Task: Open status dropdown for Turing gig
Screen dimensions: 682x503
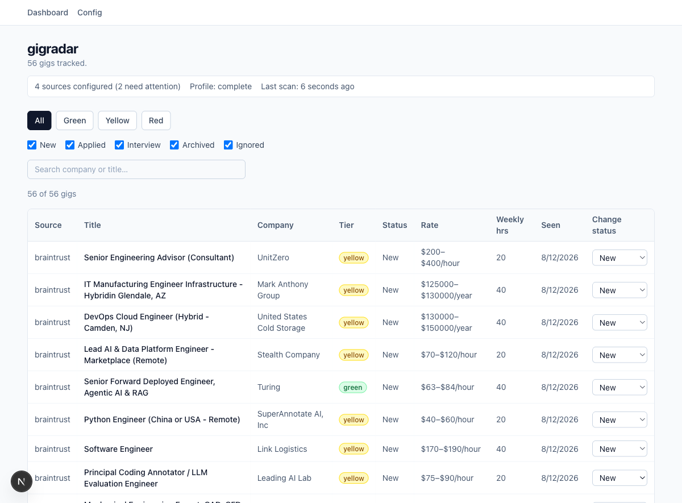Action: (x=619, y=387)
